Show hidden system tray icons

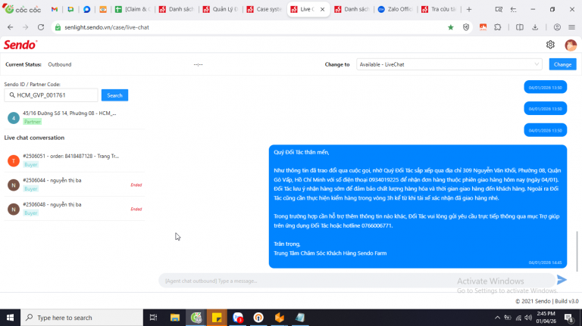pyautogui.click(x=497, y=318)
